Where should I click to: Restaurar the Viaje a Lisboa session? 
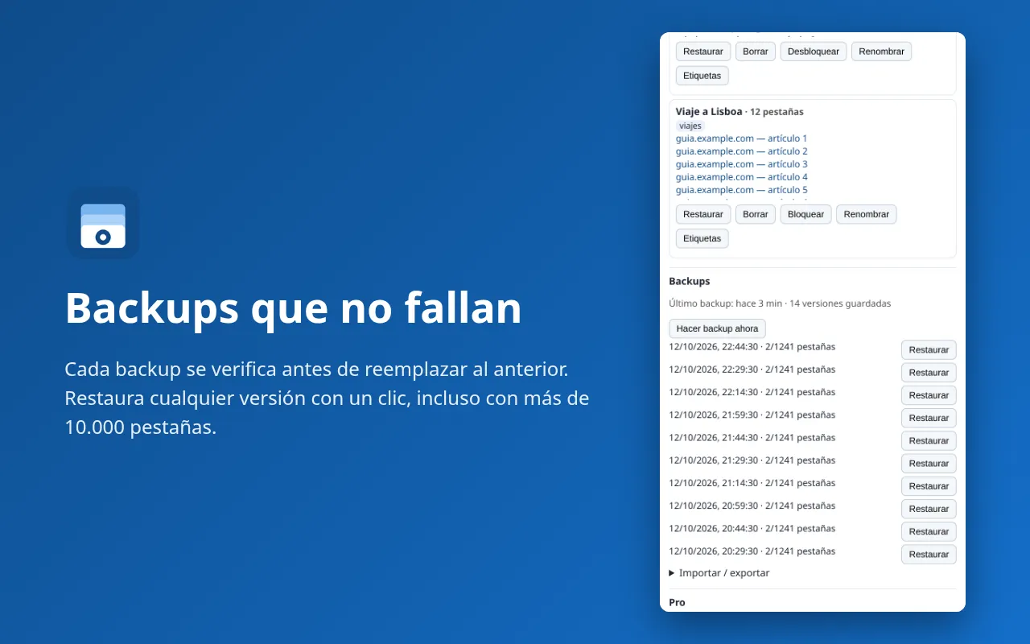point(703,214)
